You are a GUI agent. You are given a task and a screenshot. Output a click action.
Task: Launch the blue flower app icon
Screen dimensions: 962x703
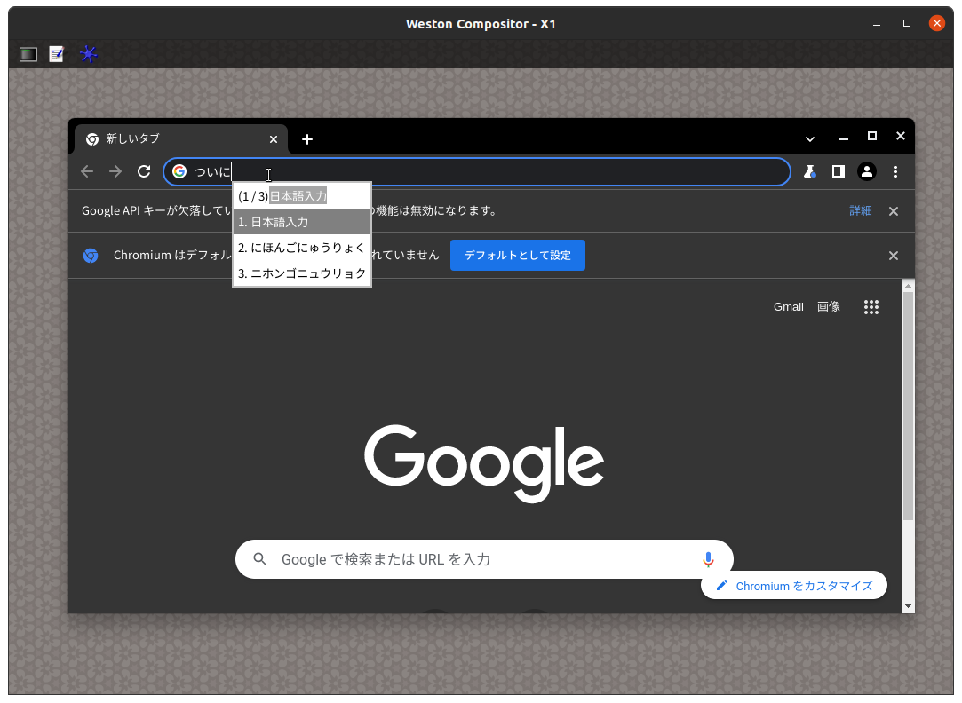click(x=88, y=54)
